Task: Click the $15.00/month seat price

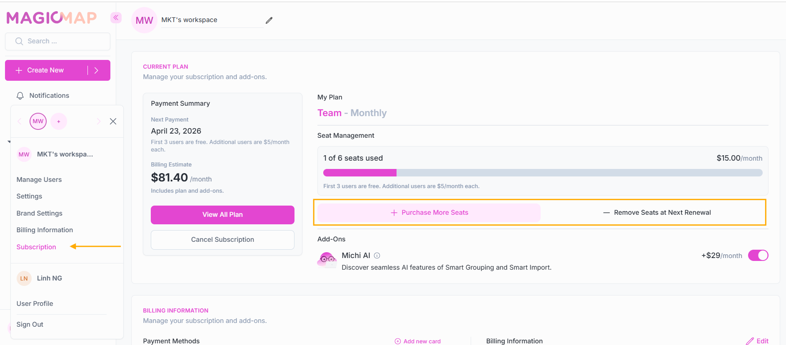Action: [x=739, y=158]
